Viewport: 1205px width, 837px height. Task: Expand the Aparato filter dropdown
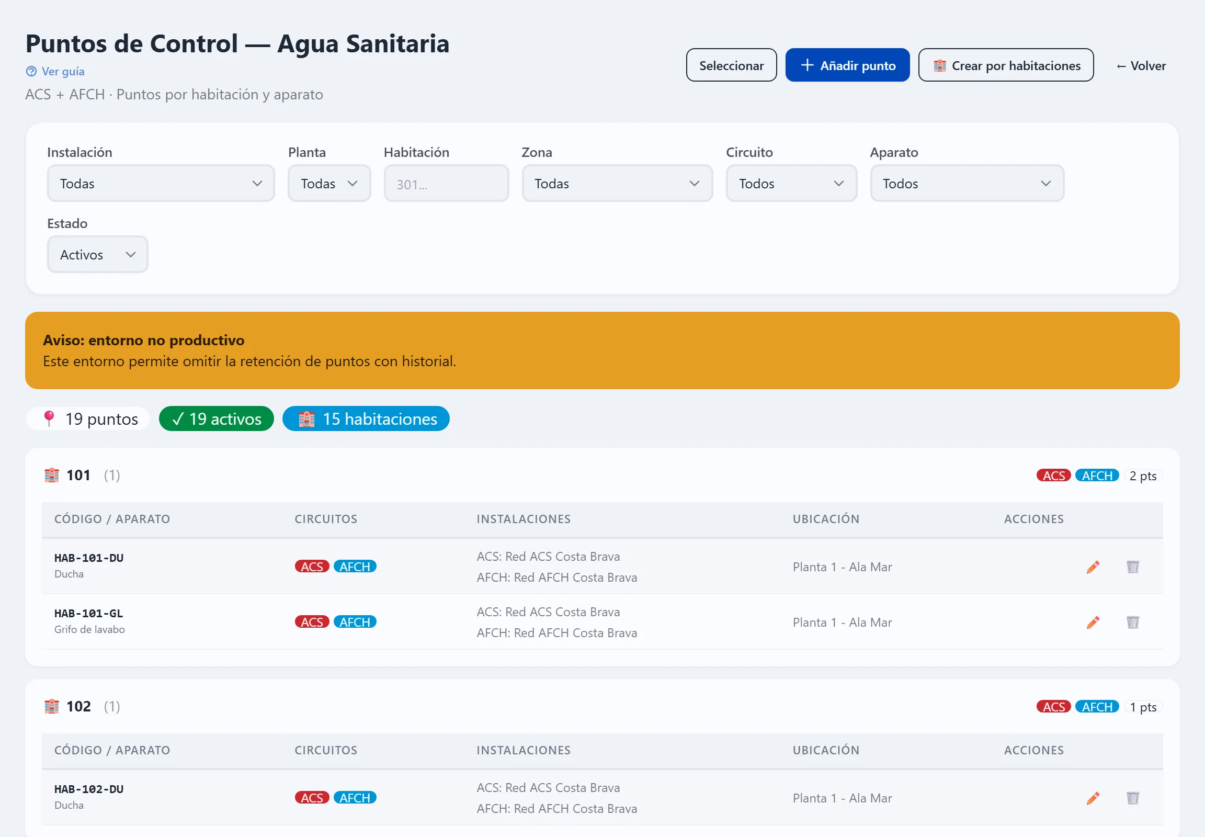click(x=967, y=184)
